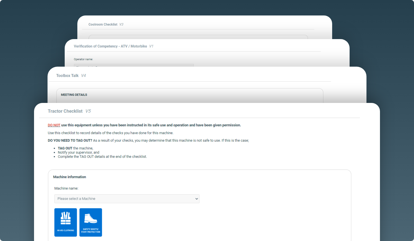
Task: Click the Safety Boots foot protection icon
Action: coord(91,222)
